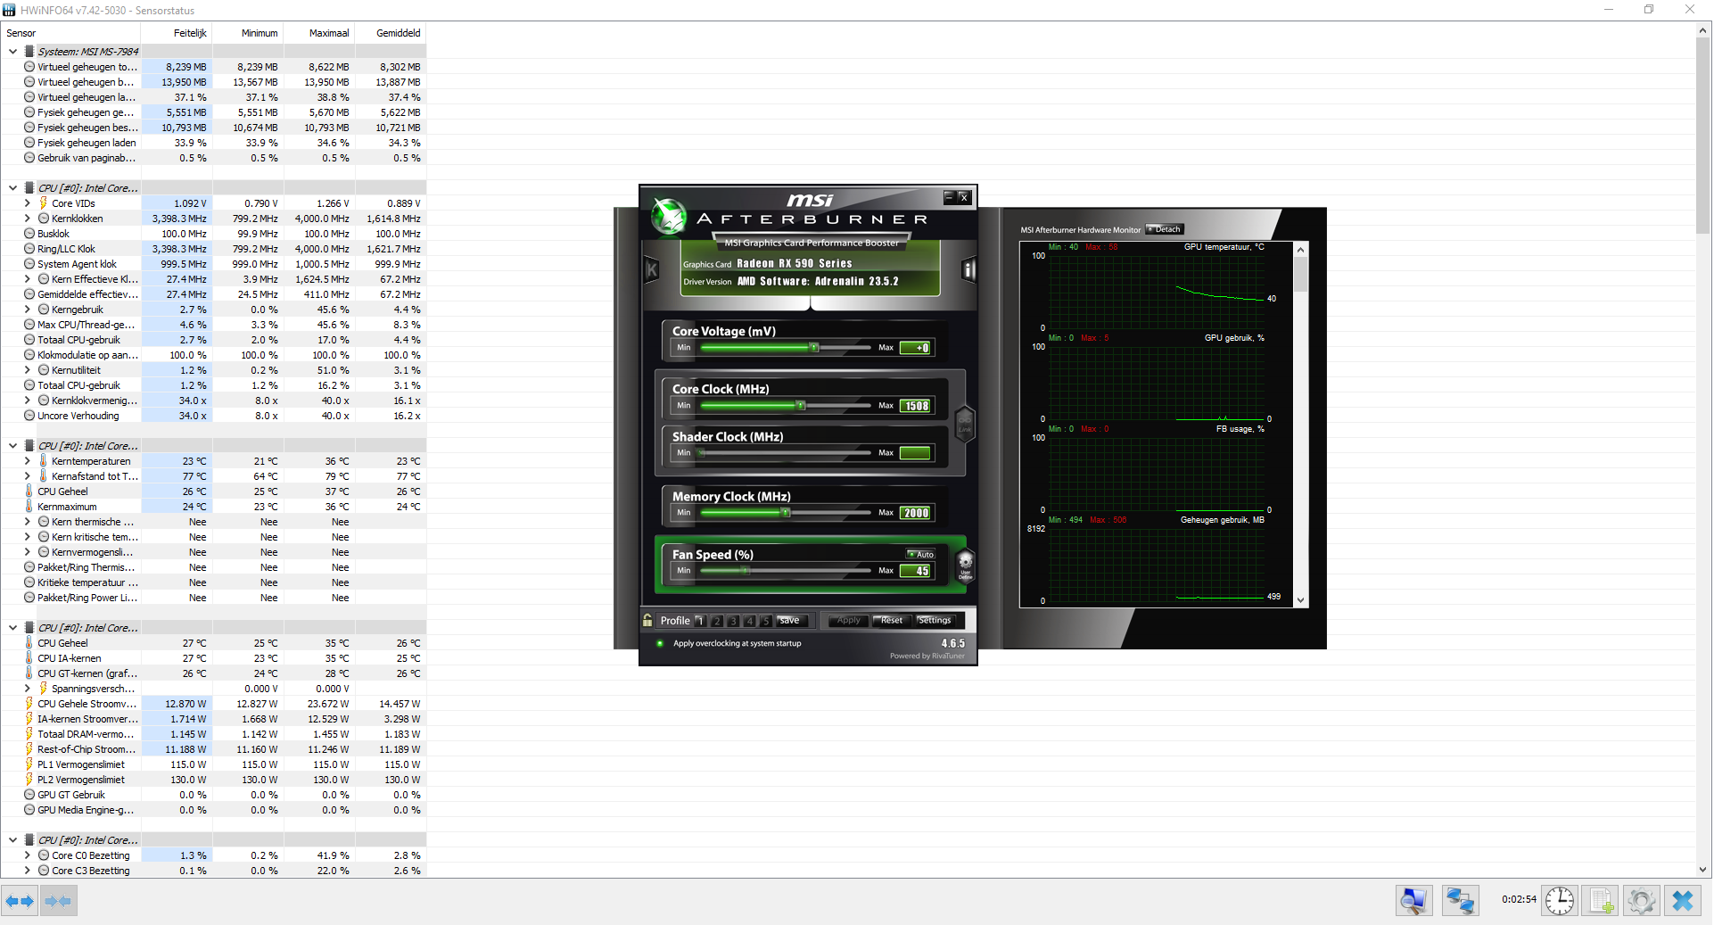The image size is (1714, 925).
Task: Click the profile save button
Action: [x=790, y=621]
